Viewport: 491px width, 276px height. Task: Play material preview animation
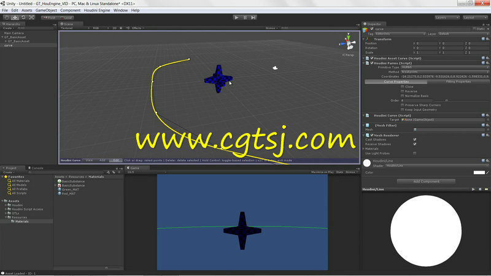coord(473,190)
